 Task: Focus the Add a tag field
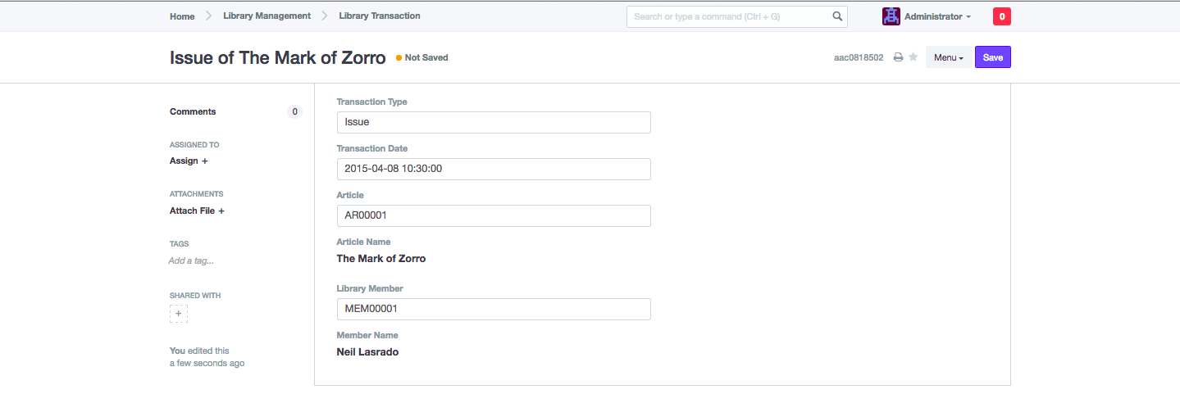pyautogui.click(x=191, y=260)
